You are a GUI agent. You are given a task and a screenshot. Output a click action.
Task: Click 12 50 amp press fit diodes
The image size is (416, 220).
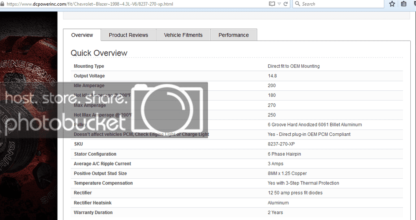click(x=295, y=193)
